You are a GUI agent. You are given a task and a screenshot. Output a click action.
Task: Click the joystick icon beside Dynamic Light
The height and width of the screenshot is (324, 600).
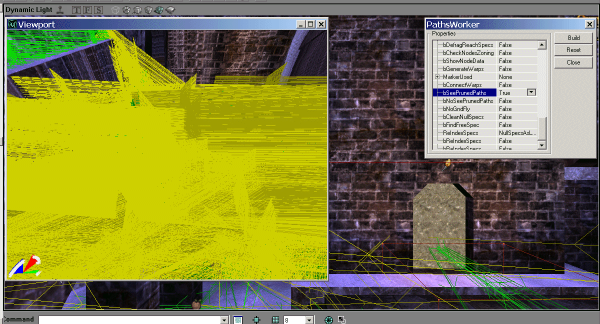pos(60,9)
